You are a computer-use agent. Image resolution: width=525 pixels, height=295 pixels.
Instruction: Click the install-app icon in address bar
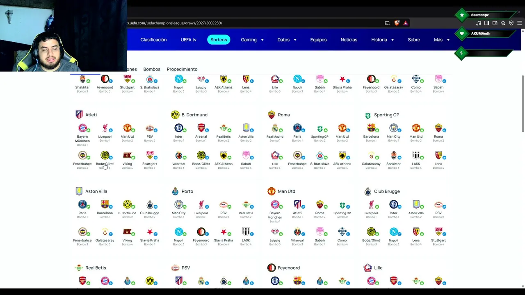(387, 23)
